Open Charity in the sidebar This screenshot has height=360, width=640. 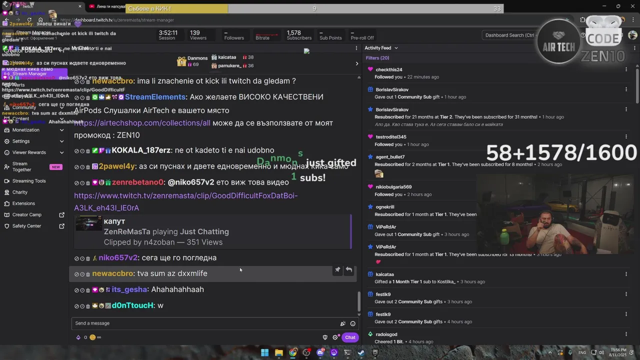(x=20, y=192)
